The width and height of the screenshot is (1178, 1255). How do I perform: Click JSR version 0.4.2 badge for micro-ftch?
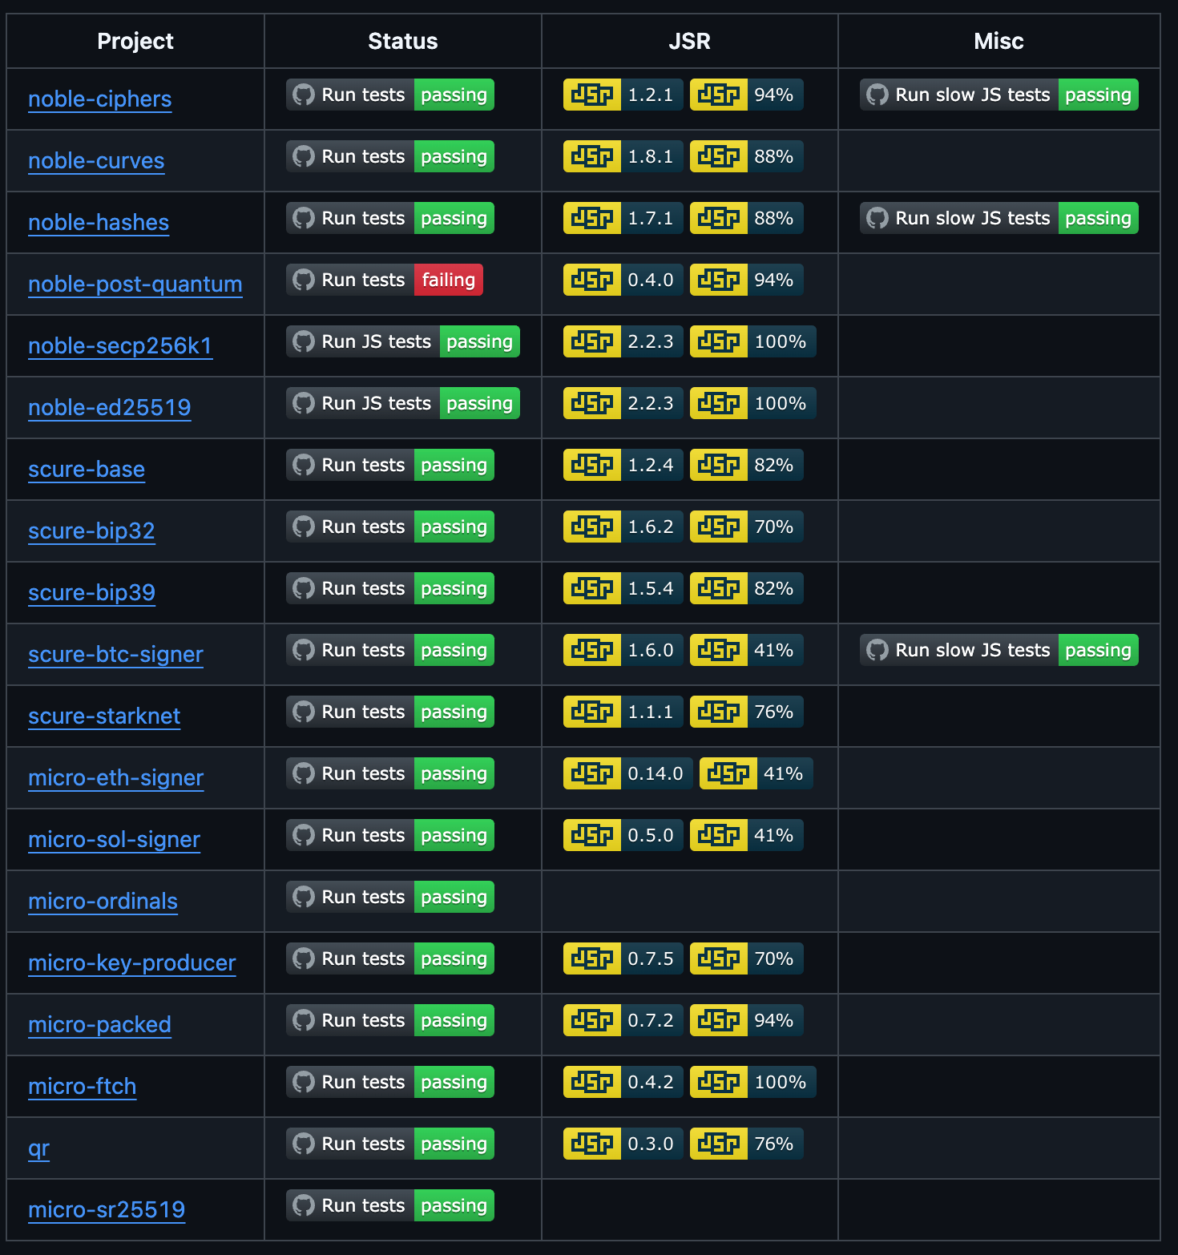tap(623, 1082)
